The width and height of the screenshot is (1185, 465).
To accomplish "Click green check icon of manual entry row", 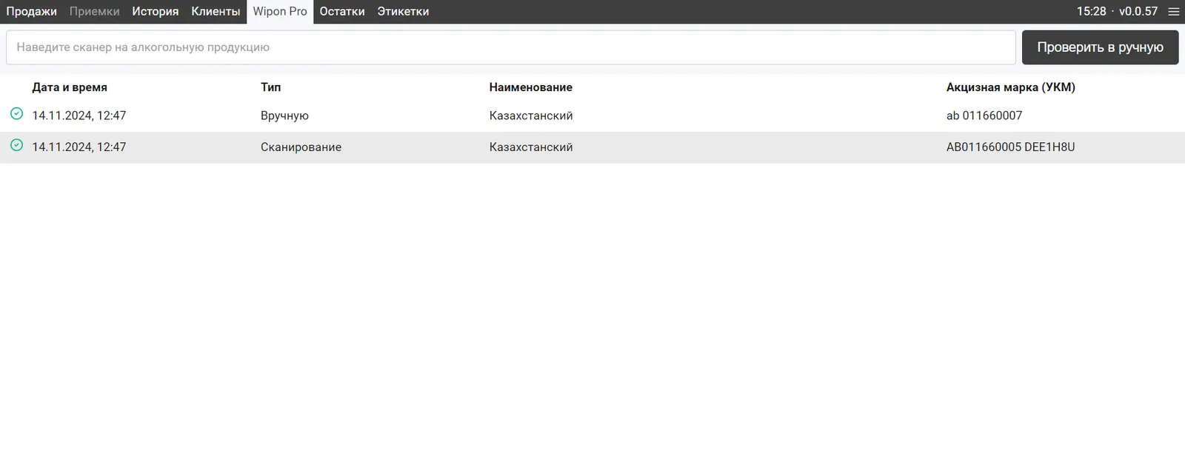I will click(16, 114).
